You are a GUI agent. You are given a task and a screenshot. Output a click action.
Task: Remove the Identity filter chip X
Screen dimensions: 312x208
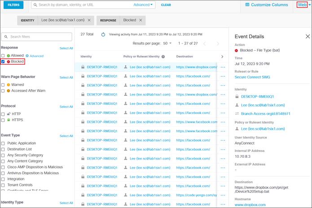pyautogui.click(x=89, y=20)
